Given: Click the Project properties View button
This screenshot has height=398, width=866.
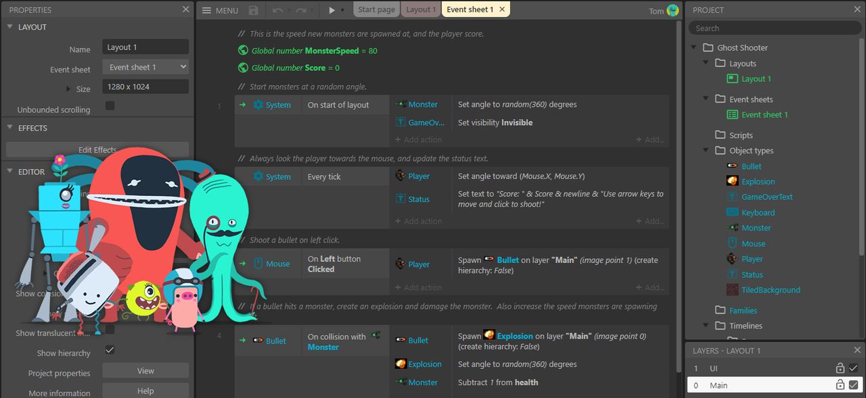Looking at the screenshot, I should (x=145, y=370).
